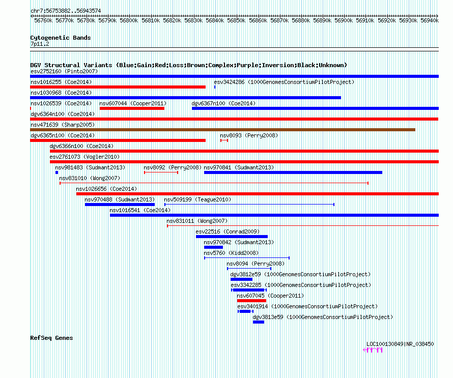Click the esv3401914 variant label

click(307, 306)
